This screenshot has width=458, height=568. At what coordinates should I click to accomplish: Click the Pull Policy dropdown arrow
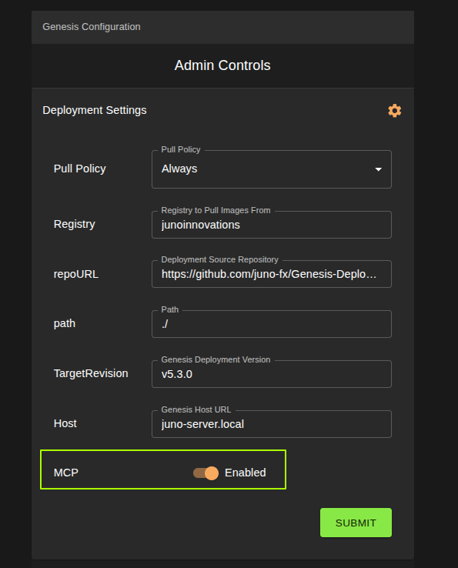coord(378,169)
